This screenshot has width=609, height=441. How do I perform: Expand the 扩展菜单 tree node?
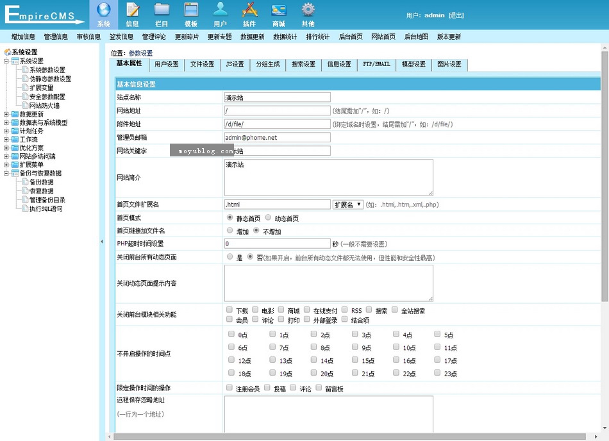pos(6,165)
